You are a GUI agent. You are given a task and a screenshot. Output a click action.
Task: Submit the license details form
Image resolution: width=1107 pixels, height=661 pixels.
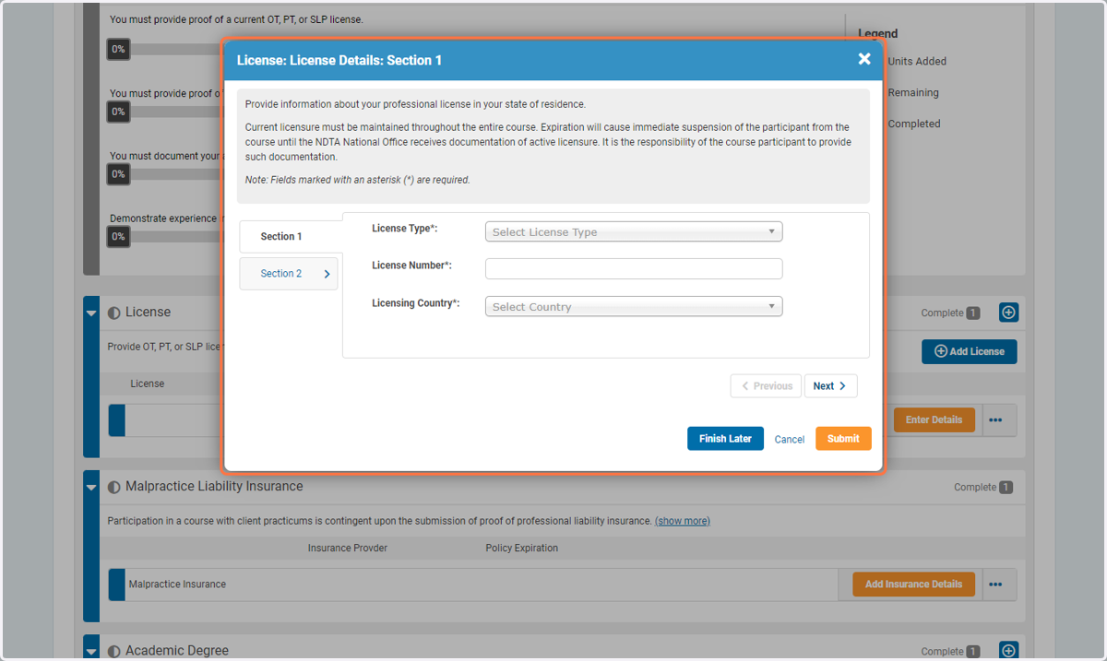[843, 439]
